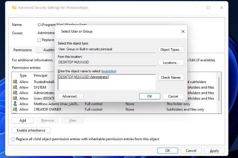Click the object name text field

pyautogui.click(x=107, y=82)
